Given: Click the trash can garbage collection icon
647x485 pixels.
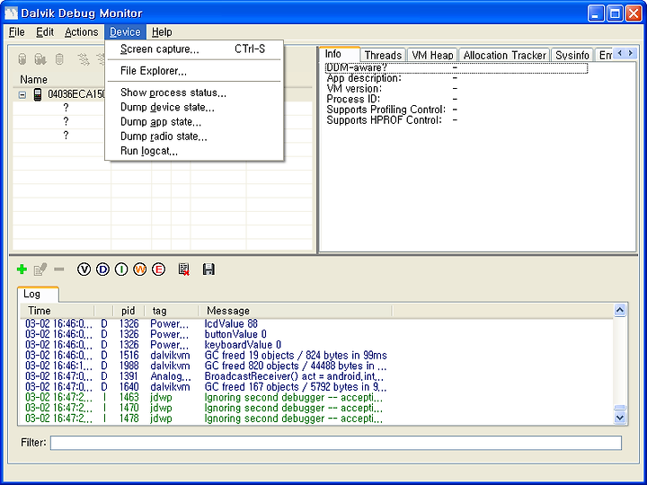Looking at the screenshot, I should point(59,59).
